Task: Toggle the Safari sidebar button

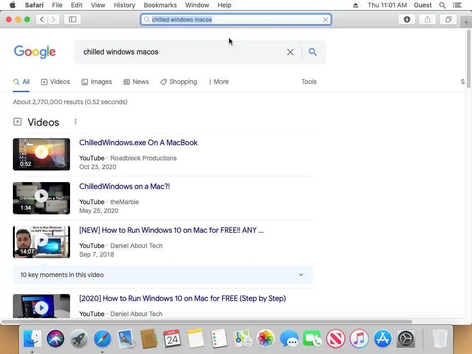Action: click(72, 19)
